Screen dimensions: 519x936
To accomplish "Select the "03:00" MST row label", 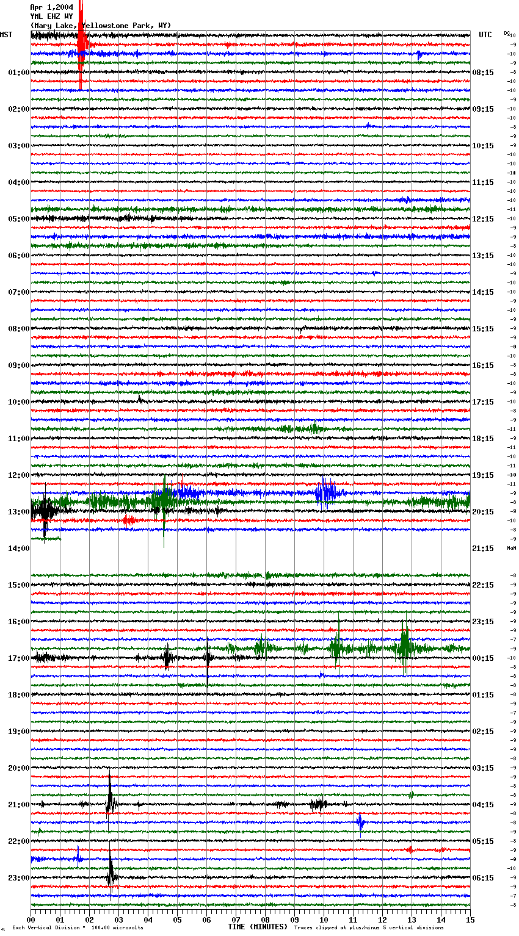I will (x=19, y=146).
